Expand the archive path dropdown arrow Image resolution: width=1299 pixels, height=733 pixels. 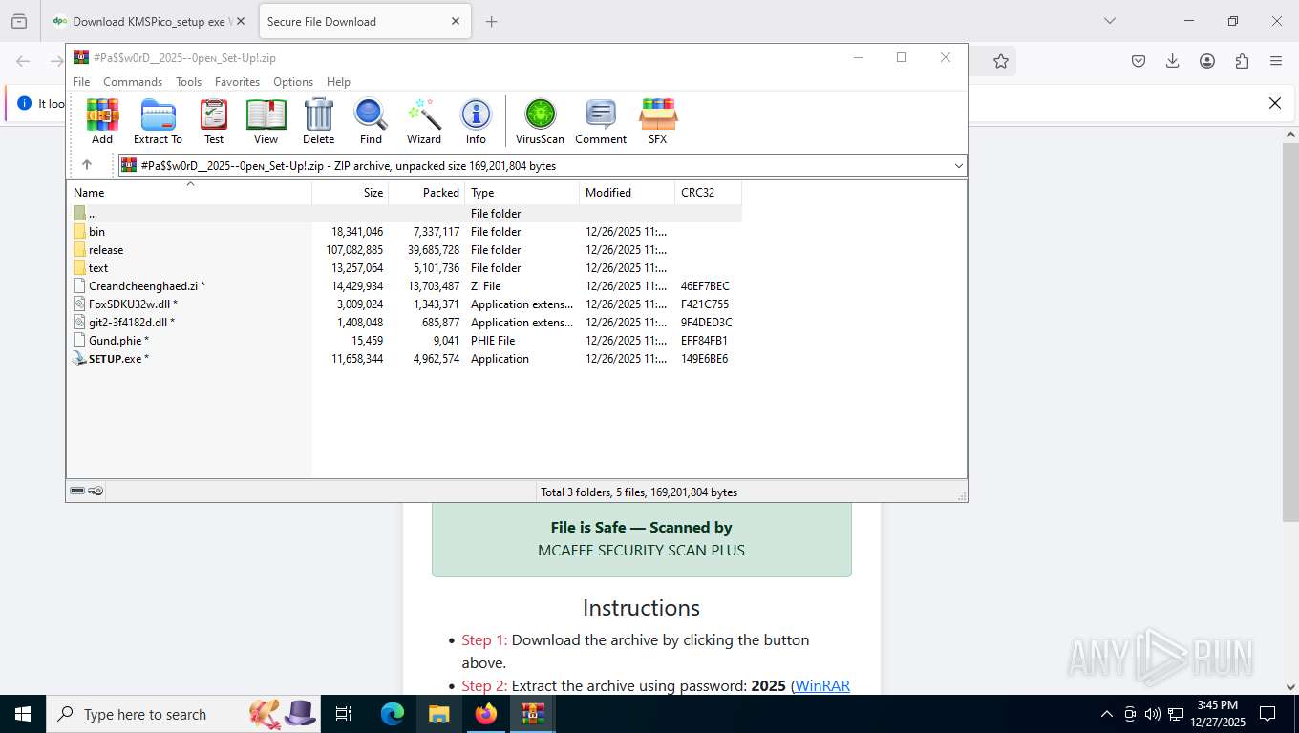tap(958, 166)
